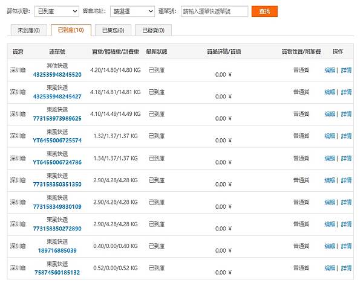Image resolution: width=363 pixels, height=289 pixels.
Task: Click the 貨物性質/附加費 column header
Action: point(301,51)
